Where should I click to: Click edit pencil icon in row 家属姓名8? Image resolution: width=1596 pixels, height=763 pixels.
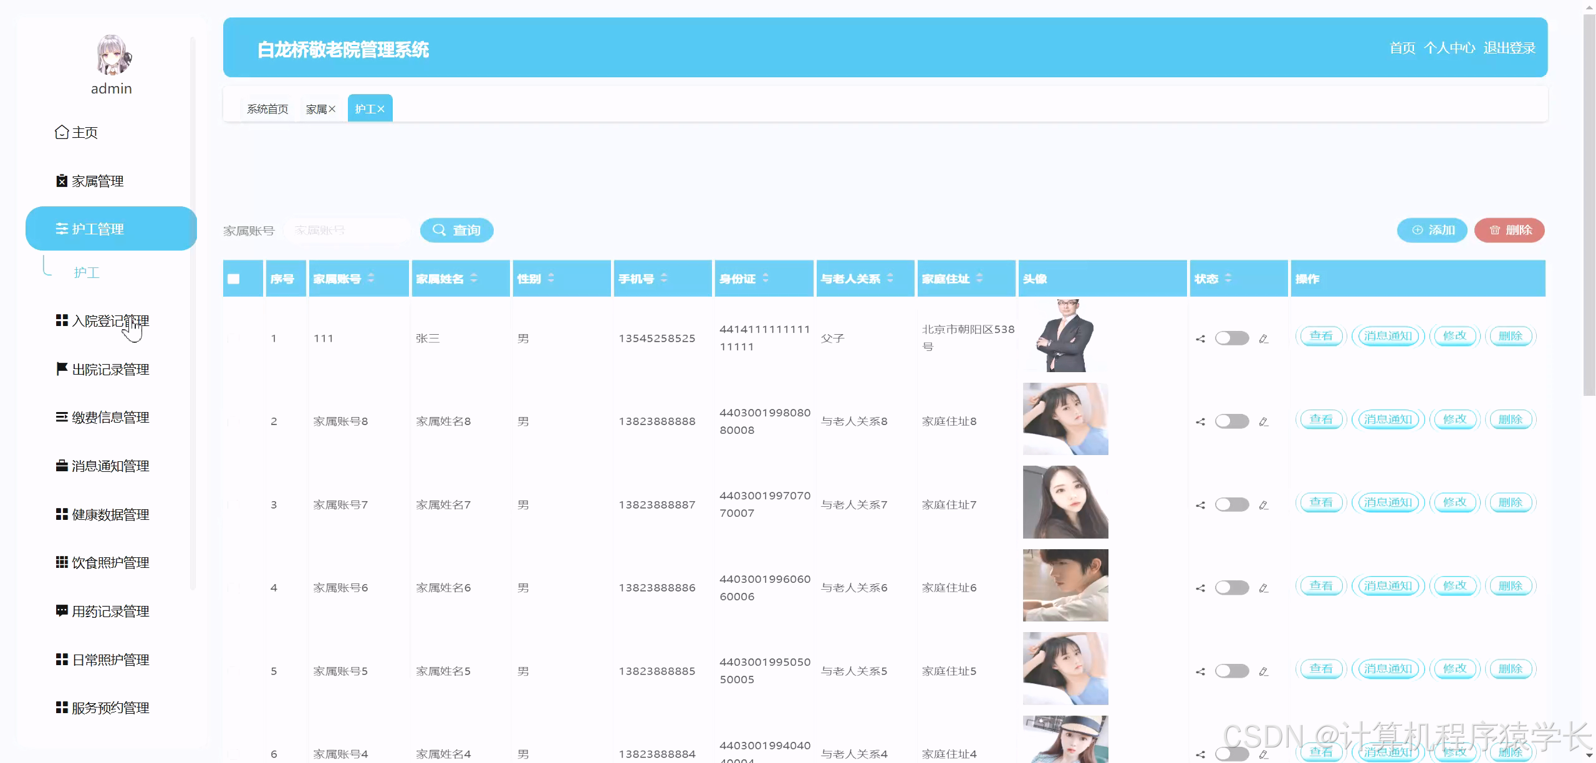coord(1264,422)
